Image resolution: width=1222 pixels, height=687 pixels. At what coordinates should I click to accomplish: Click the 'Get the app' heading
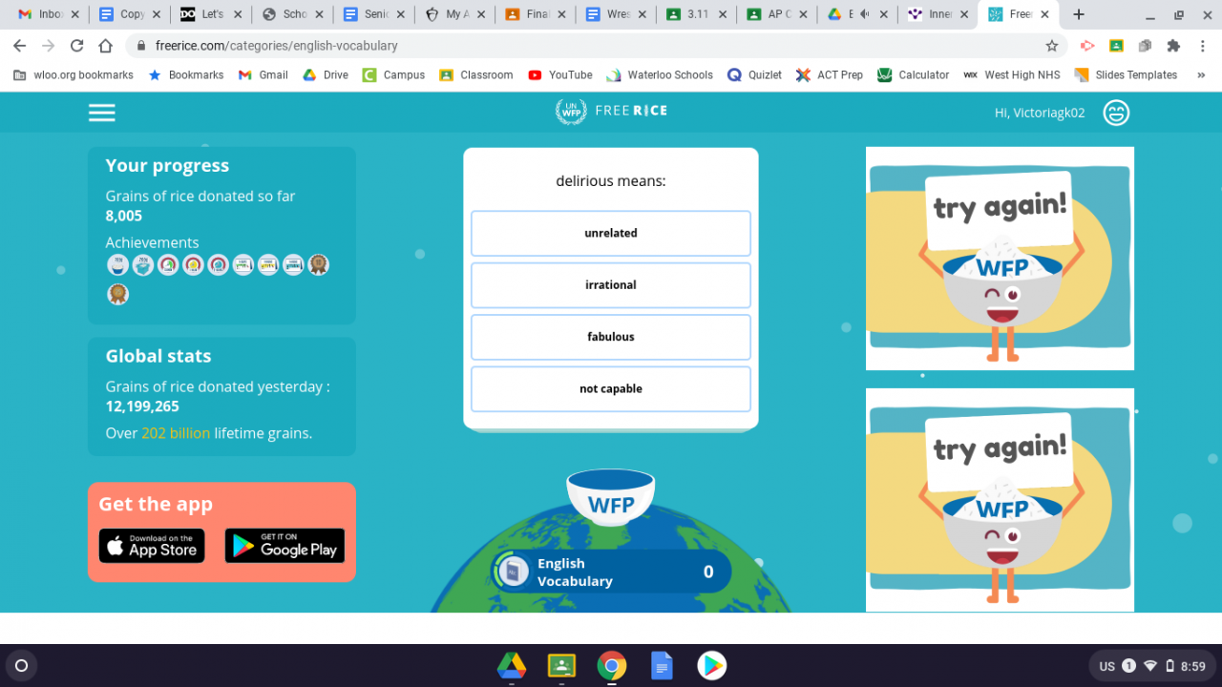point(156,505)
